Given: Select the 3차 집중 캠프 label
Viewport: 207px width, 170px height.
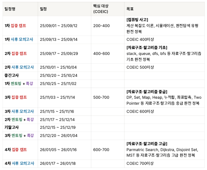Looking at the screenshot, I should click(16, 97).
